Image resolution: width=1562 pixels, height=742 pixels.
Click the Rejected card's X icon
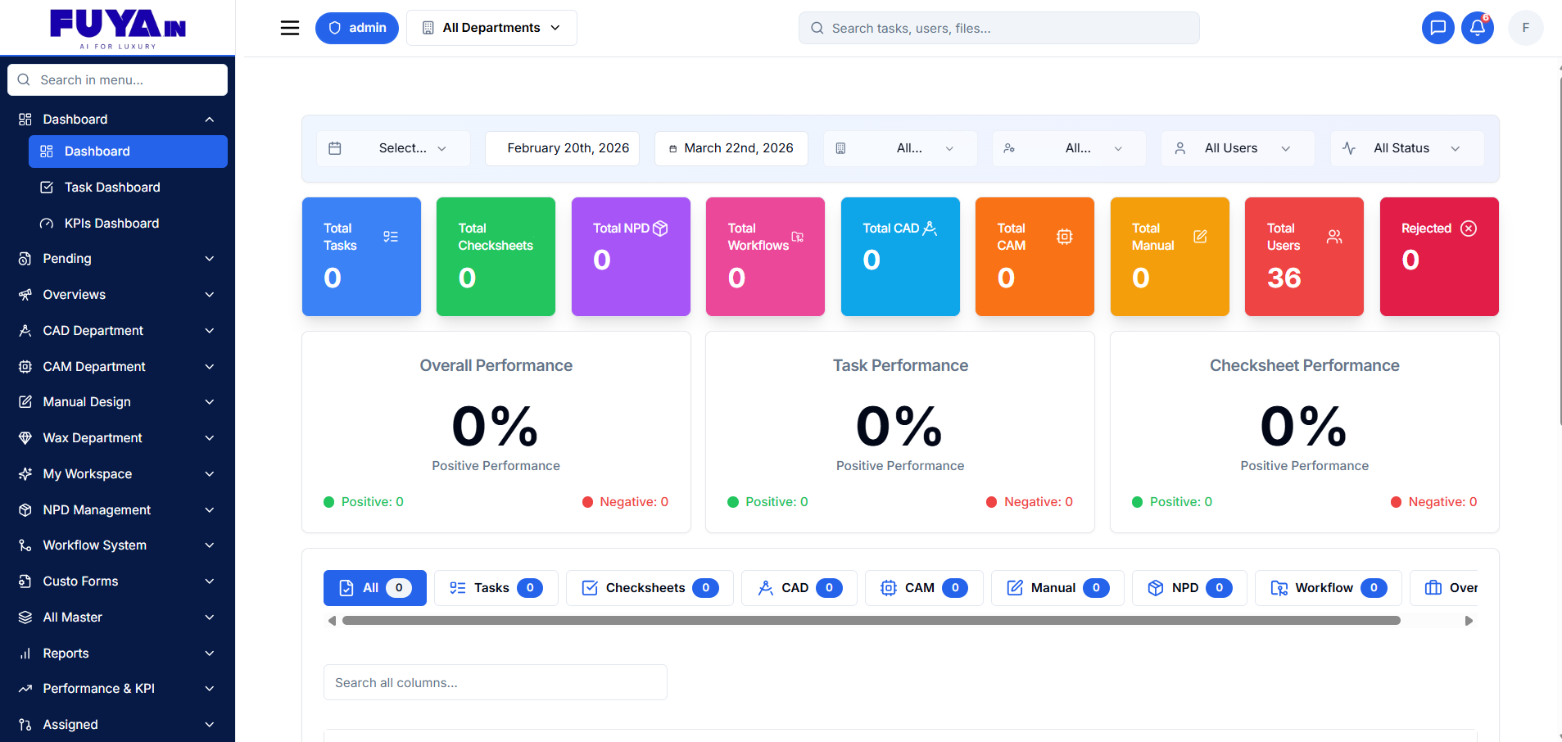click(1469, 228)
